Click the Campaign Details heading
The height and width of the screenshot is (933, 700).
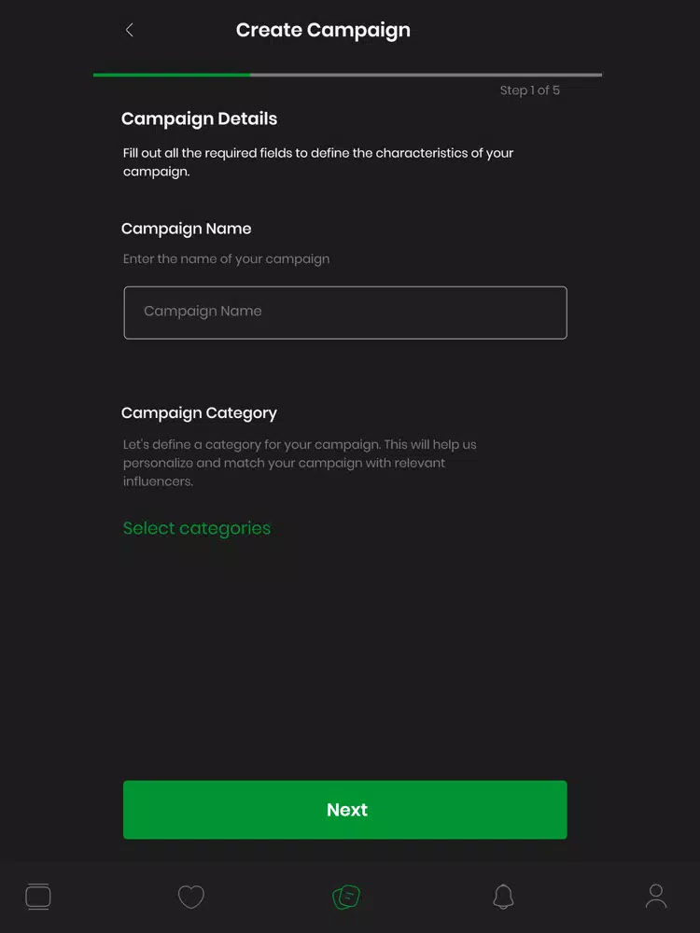200,119
